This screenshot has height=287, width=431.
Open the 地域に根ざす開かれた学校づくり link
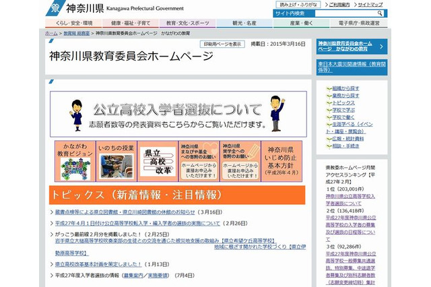[x=260, y=247]
